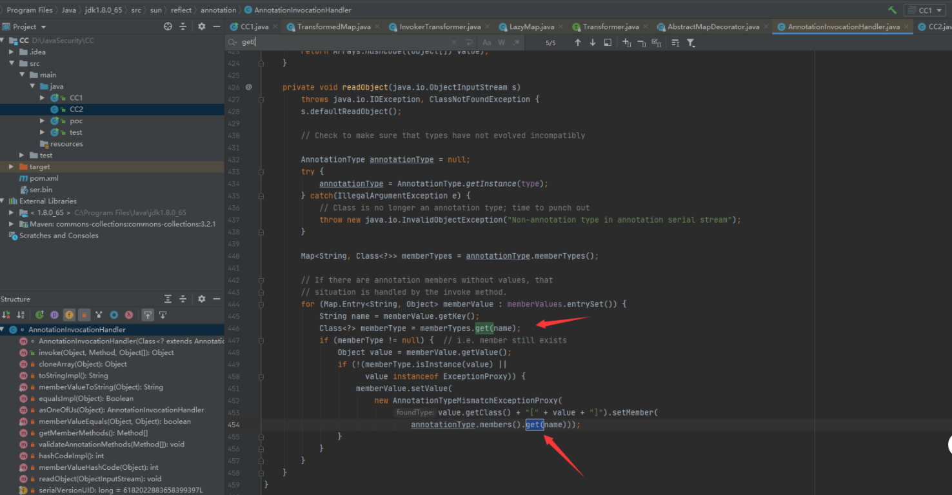The width and height of the screenshot is (952, 495).
Task: Toggle Regex option in search bar
Action: (516, 42)
